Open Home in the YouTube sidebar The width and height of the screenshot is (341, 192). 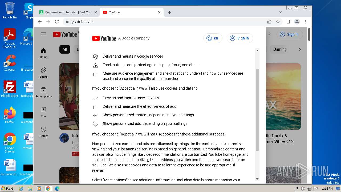43,53
